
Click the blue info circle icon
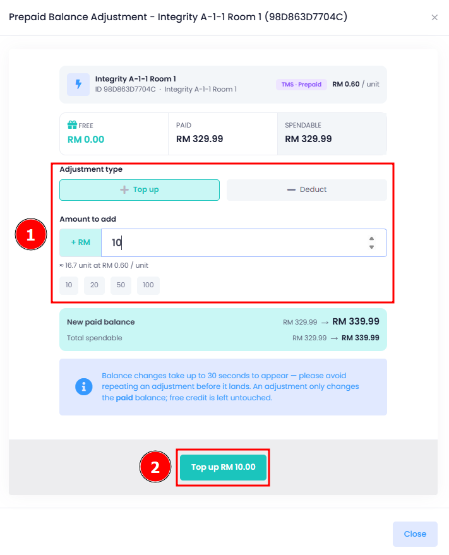coord(84,387)
